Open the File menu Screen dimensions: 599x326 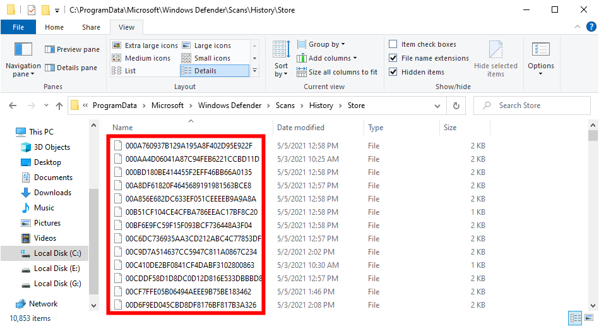18,27
